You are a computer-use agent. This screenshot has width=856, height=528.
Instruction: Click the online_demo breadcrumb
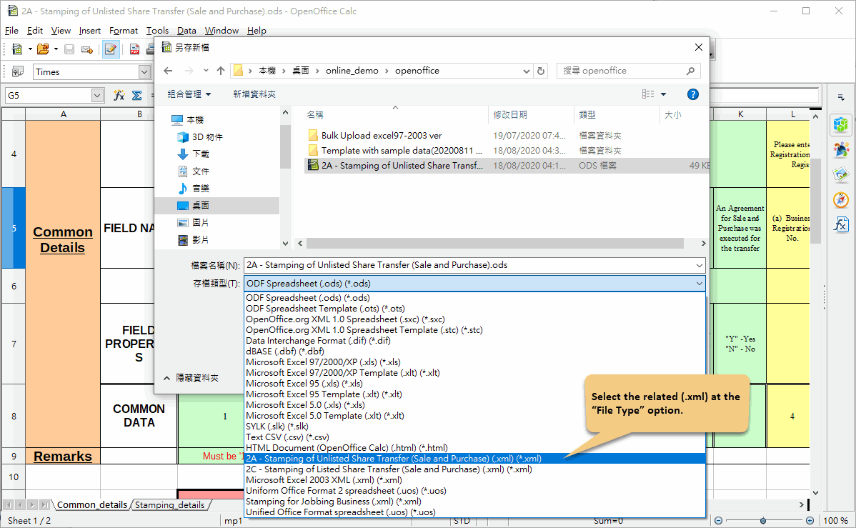click(352, 71)
